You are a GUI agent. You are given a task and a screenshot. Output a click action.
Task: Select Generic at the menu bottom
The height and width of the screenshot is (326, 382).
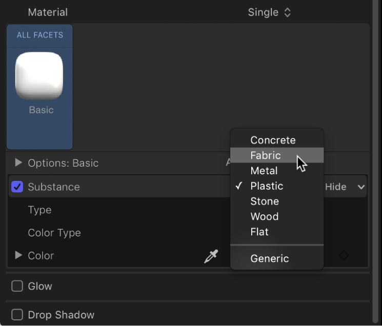pyautogui.click(x=270, y=259)
